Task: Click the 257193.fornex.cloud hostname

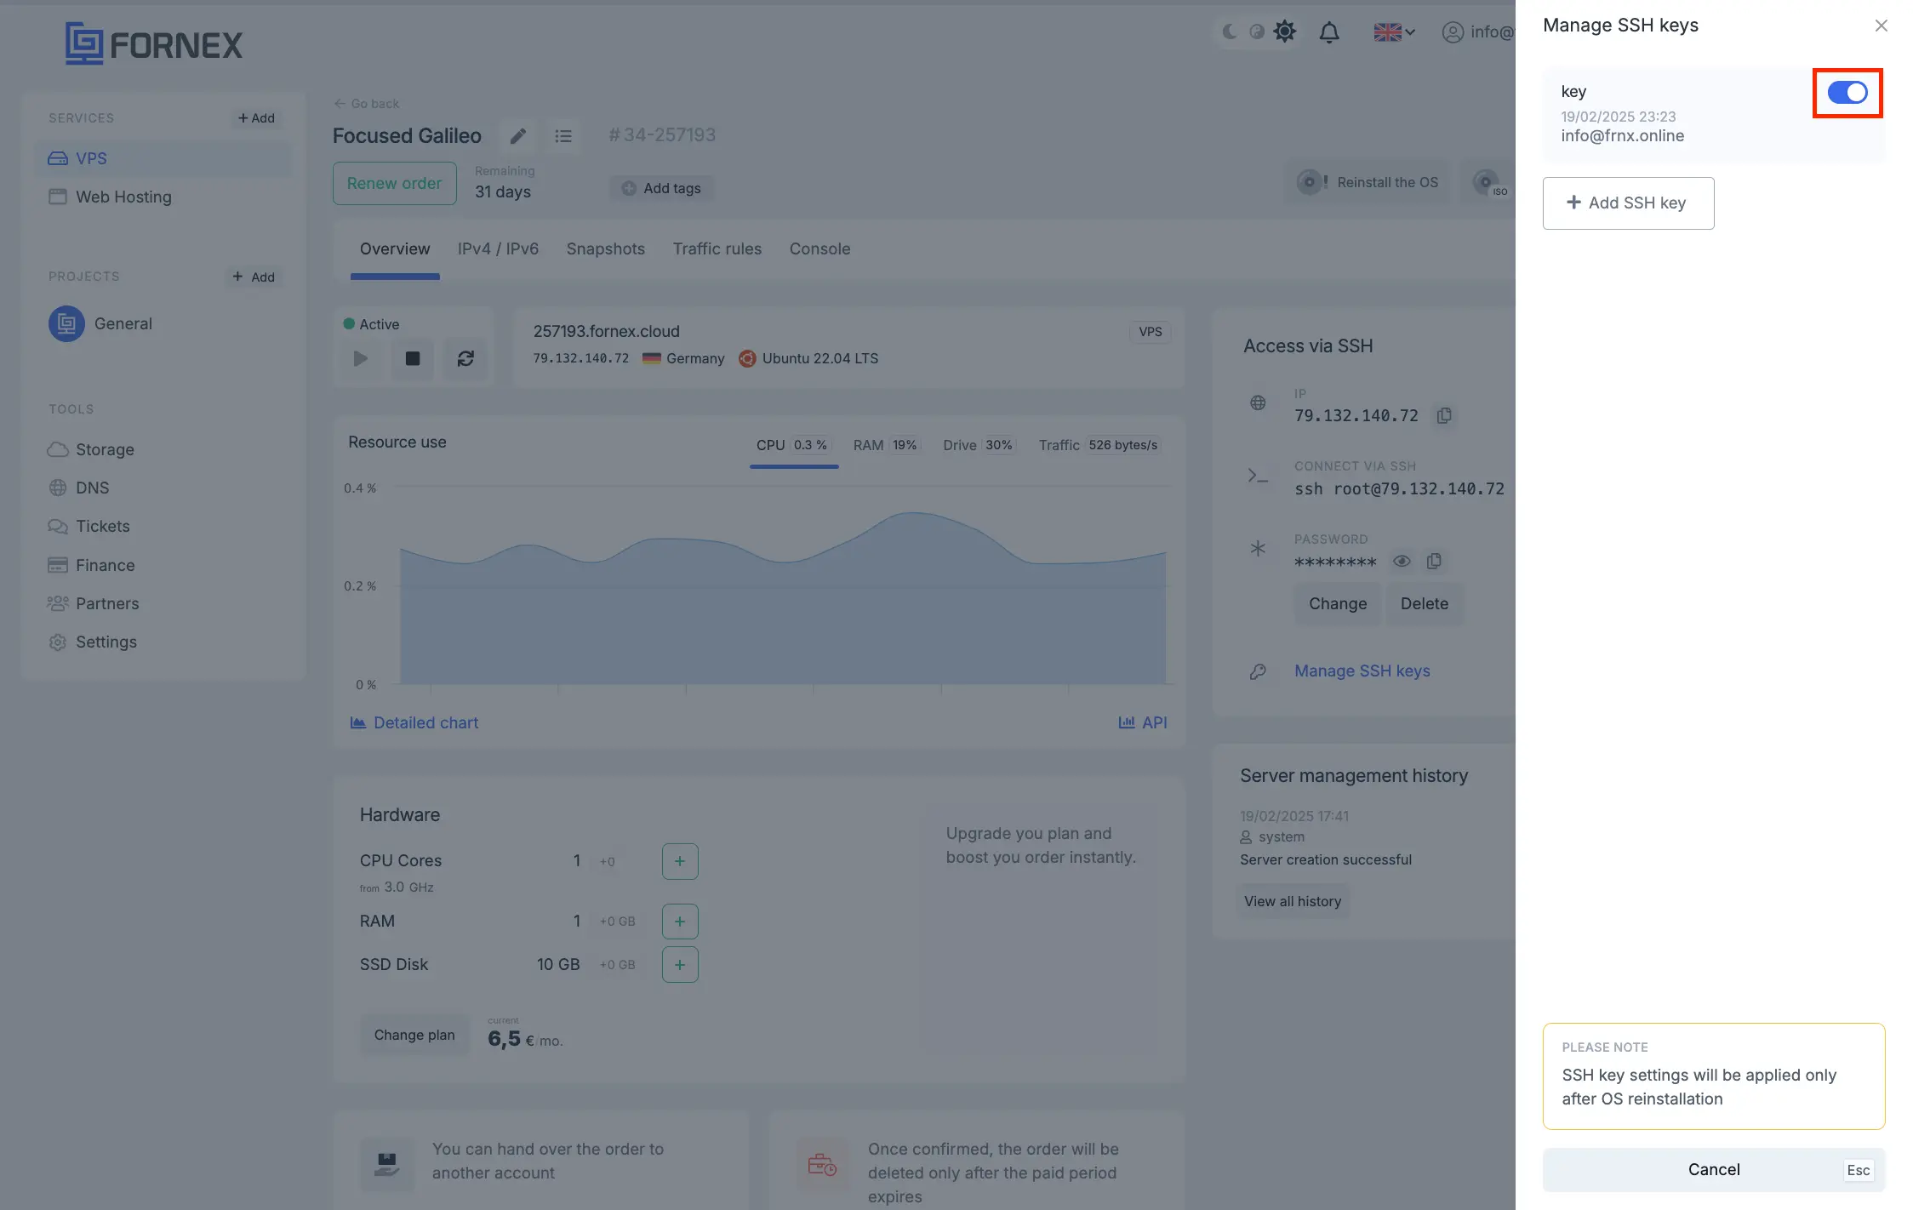Action: (x=606, y=331)
